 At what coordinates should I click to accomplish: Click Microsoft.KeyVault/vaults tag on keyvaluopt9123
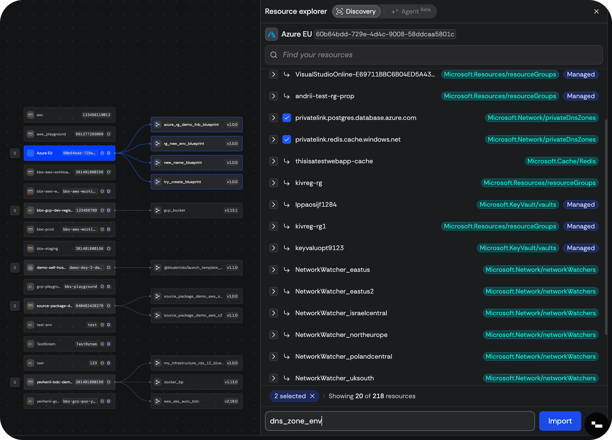coord(518,248)
